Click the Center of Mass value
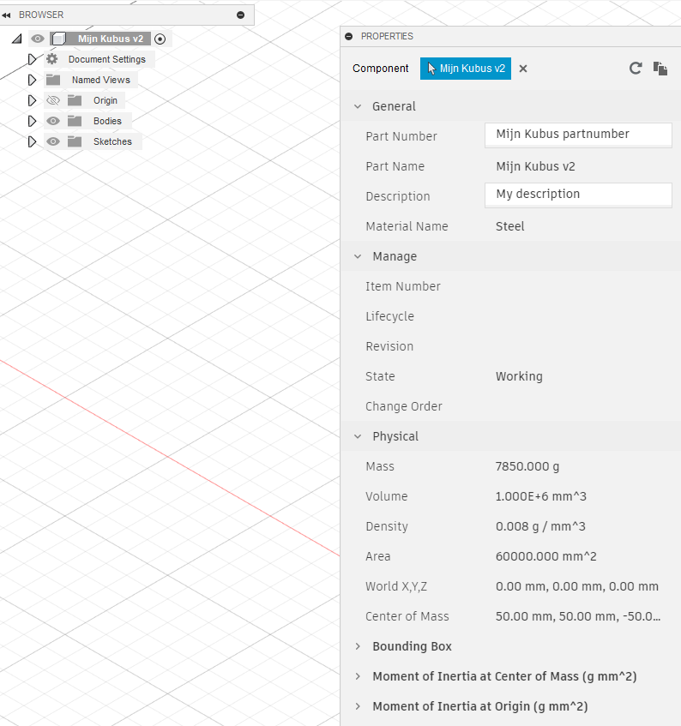The height and width of the screenshot is (726, 681). coord(578,616)
